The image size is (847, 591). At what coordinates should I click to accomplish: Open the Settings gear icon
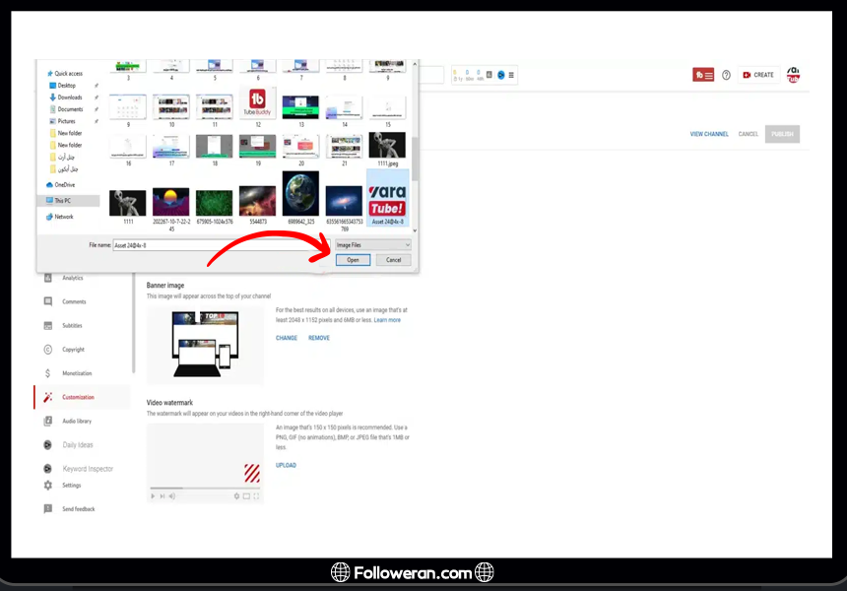[x=47, y=485]
